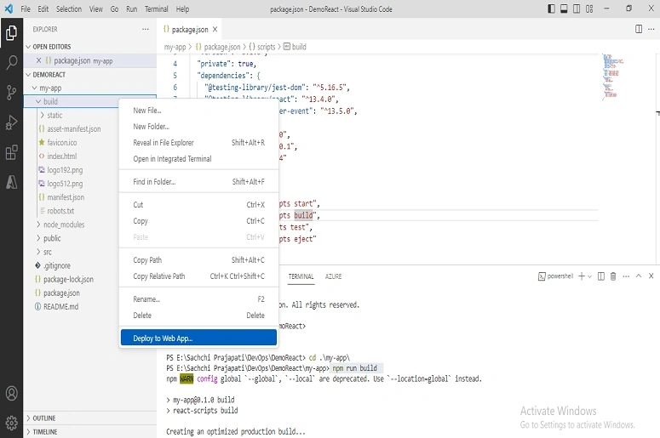Choose Copy Relative Path option

(198, 276)
